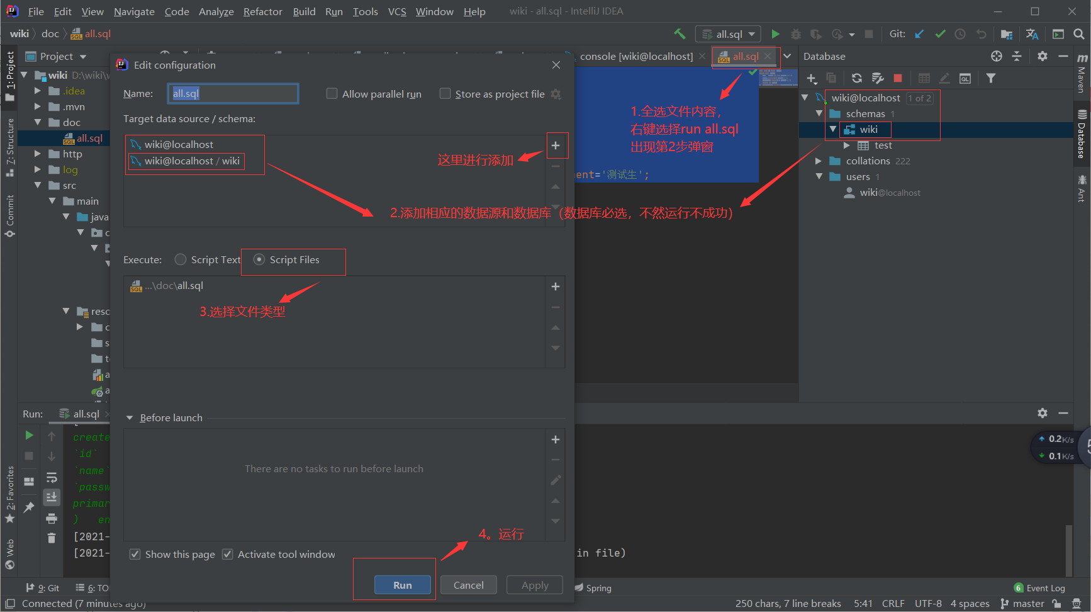Click the master branch indicator
The width and height of the screenshot is (1091, 612).
1022,604
